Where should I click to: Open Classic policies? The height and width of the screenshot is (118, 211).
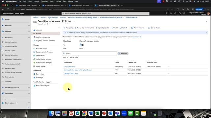tap(41, 66)
